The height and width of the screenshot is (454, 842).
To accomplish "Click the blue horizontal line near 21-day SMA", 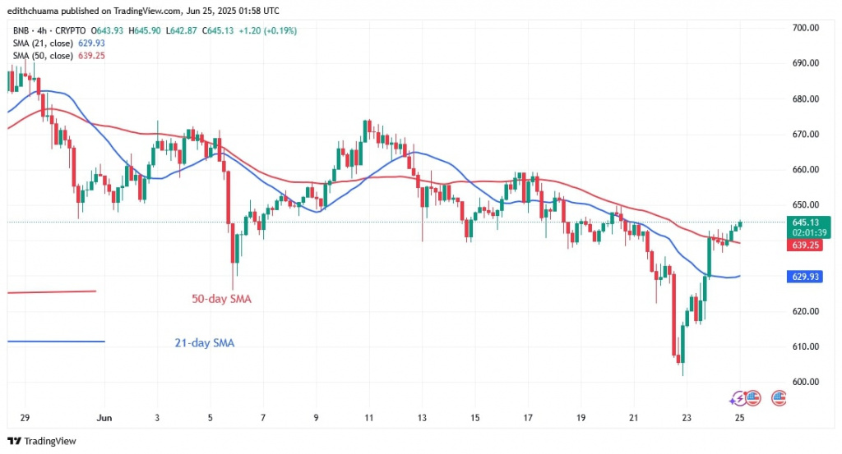I will pyautogui.click(x=56, y=341).
